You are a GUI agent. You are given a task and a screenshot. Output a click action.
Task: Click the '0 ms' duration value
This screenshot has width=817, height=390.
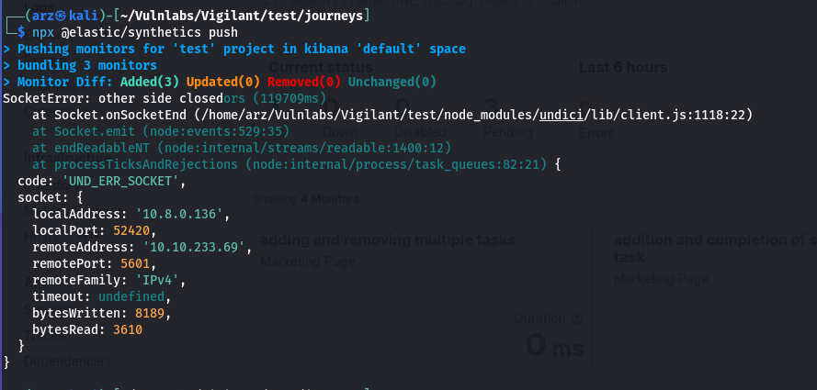[x=554, y=346]
